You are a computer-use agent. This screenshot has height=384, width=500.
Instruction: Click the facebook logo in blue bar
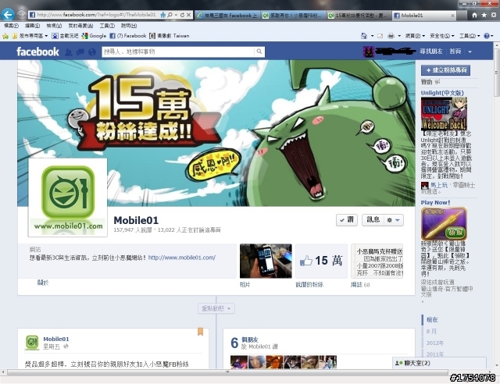click(37, 52)
